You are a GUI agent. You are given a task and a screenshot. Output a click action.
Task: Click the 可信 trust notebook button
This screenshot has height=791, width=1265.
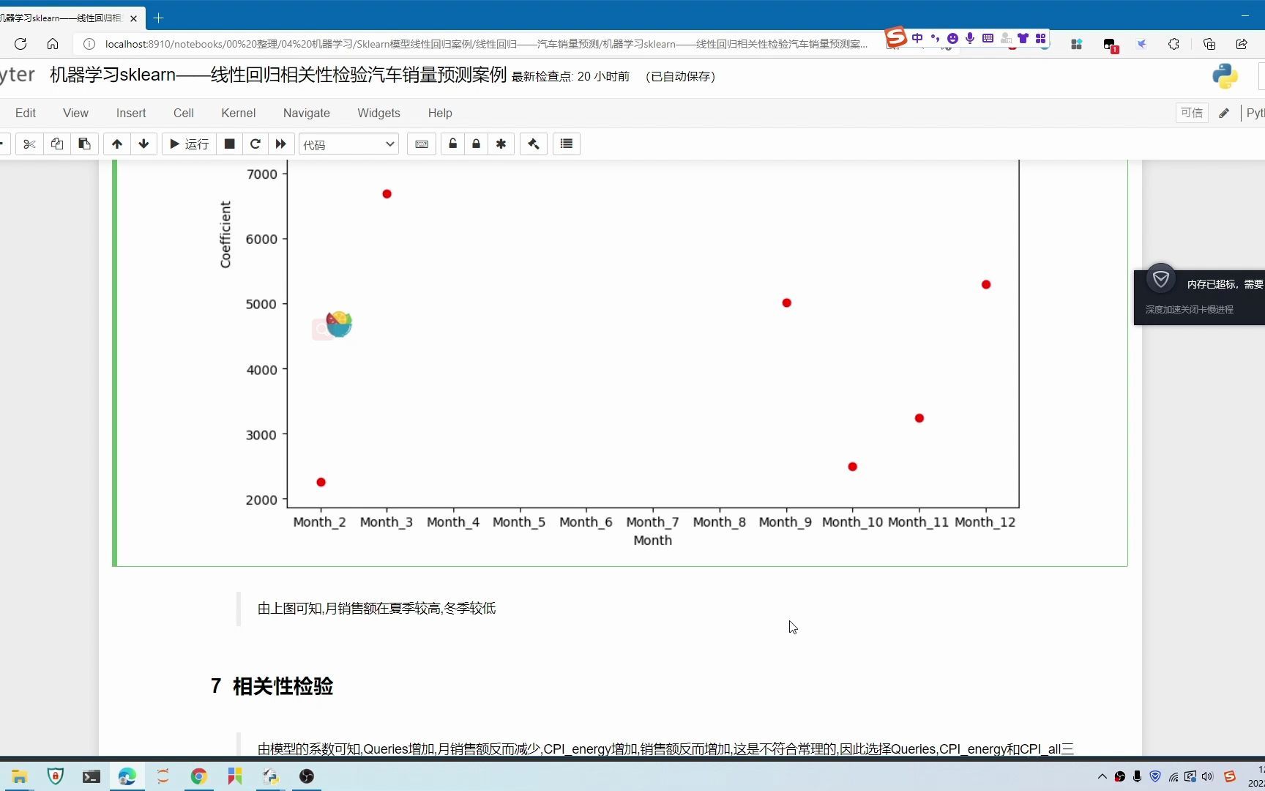1191,113
